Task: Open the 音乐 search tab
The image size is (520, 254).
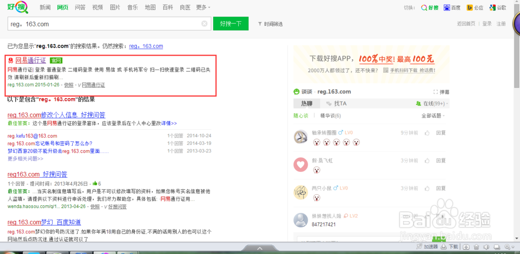Action: click(x=133, y=7)
